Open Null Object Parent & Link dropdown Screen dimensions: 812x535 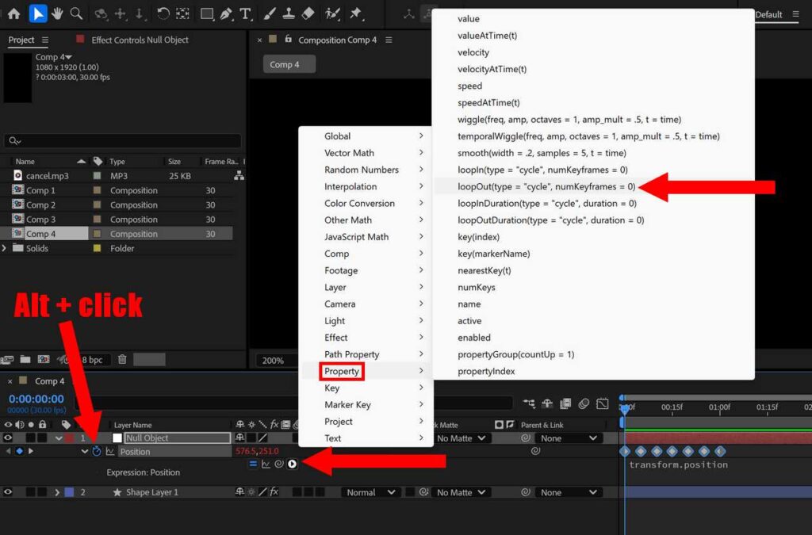pyautogui.click(x=568, y=438)
